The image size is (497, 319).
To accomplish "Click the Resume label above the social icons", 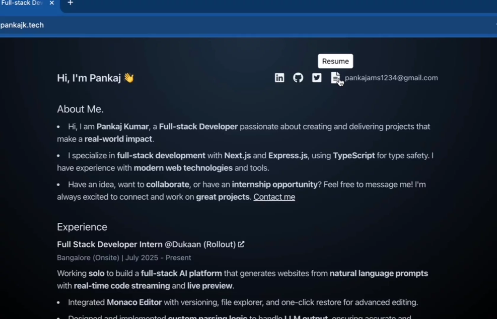I will click(335, 61).
